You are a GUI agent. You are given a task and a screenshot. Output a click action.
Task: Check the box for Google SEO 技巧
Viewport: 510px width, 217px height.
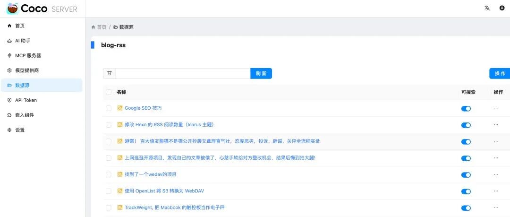(109, 108)
